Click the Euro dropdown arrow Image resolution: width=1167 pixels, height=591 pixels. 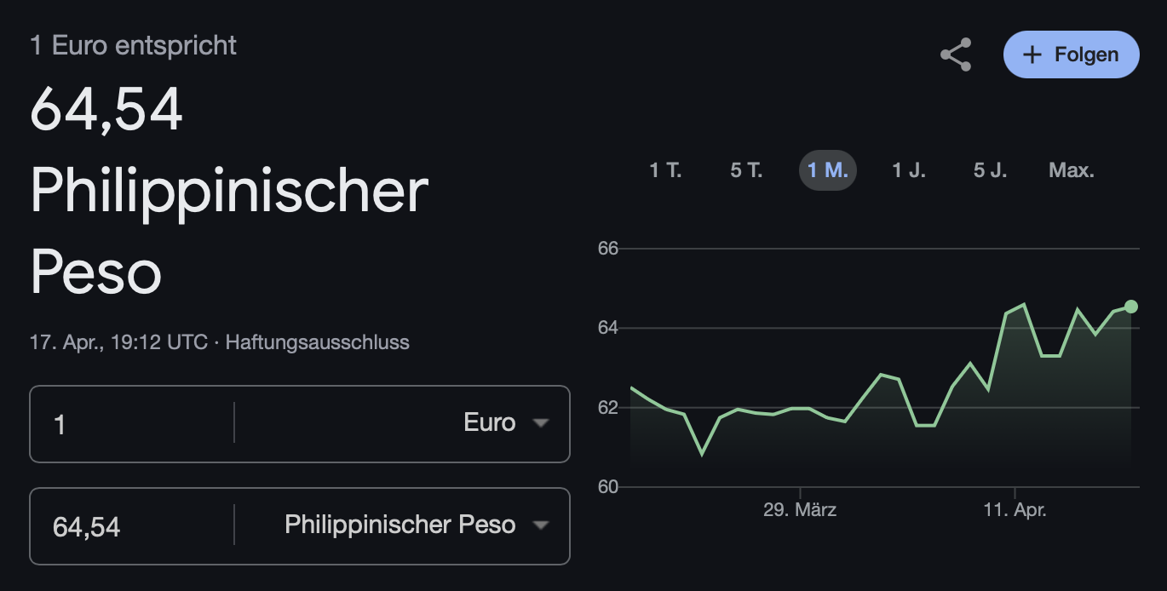pos(540,423)
